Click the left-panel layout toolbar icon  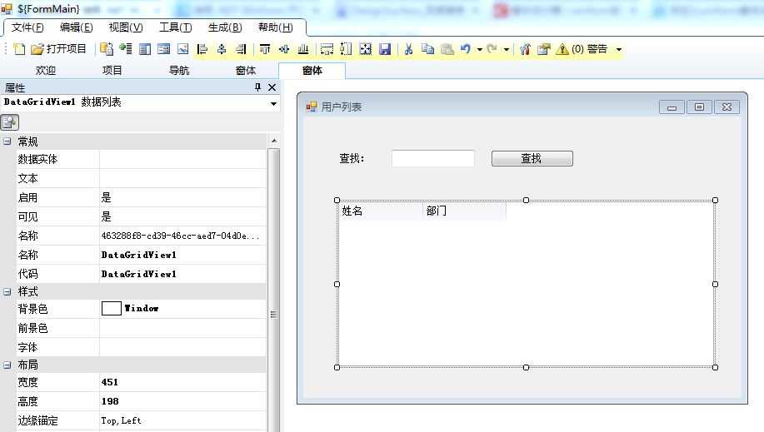click(145, 49)
